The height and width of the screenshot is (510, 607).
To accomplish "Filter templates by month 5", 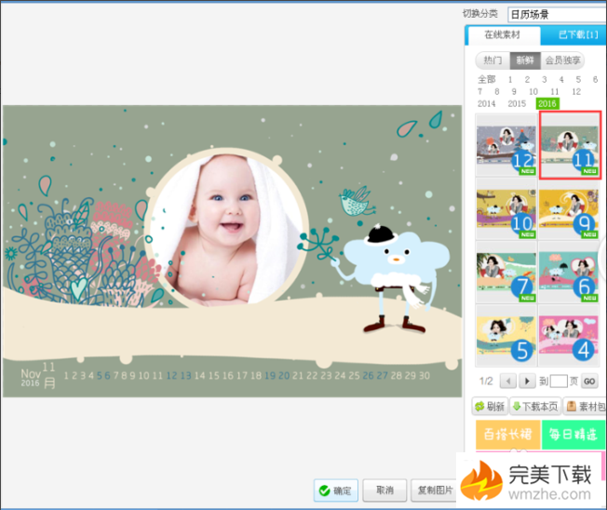I will (578, 79).
